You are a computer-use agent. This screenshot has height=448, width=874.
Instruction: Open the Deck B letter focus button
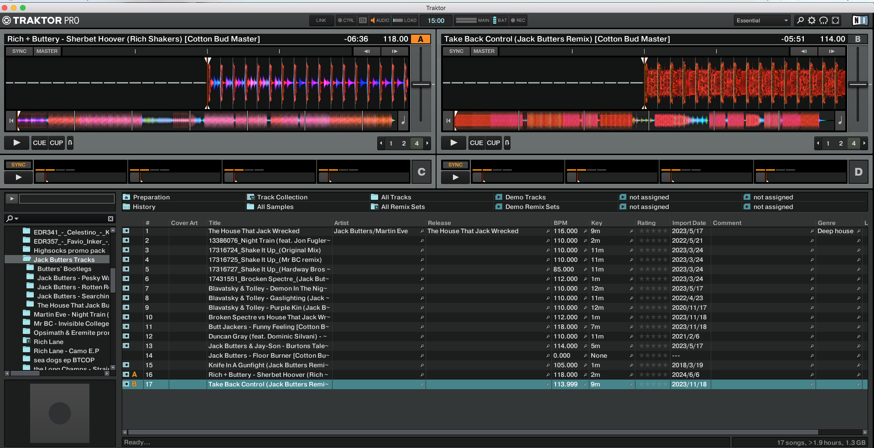(x=858, y=39)
